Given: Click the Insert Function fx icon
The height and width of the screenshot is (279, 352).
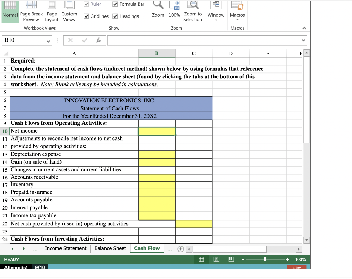Looking at the screenshot, I should tap(98, 40).
